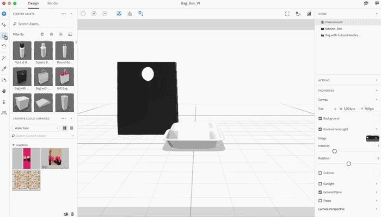Switch to the Render tab
The image size is (381, 217).
point(53,3)
